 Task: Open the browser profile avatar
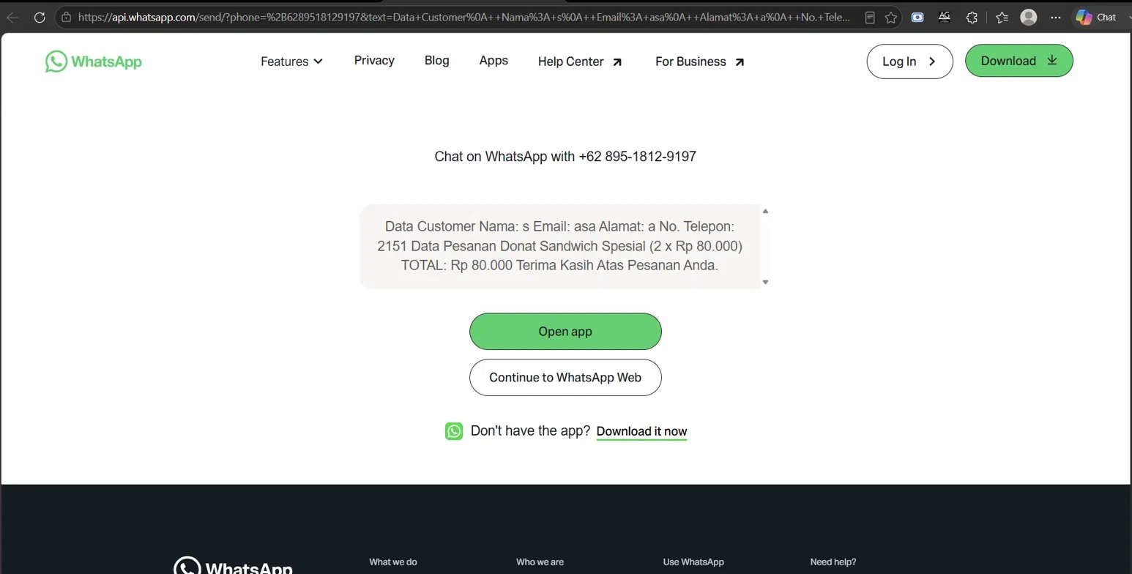(1029, 18)
